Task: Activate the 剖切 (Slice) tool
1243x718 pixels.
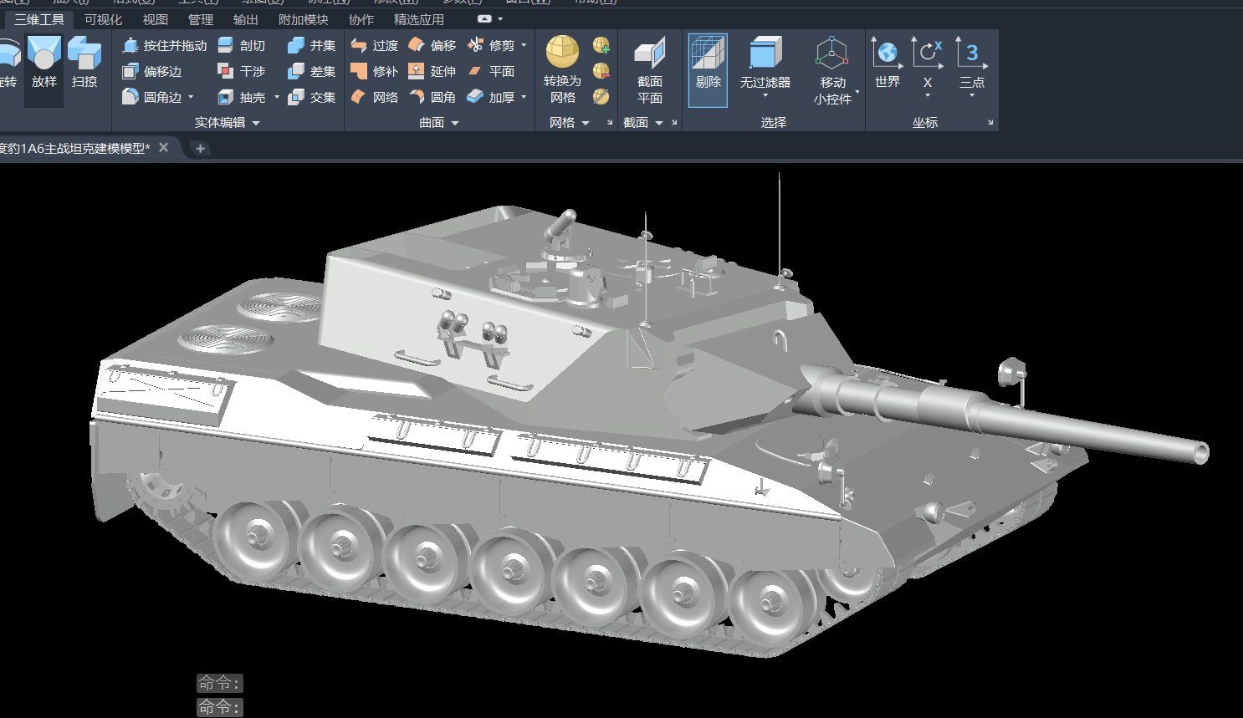Action: [x=242, y=45]
